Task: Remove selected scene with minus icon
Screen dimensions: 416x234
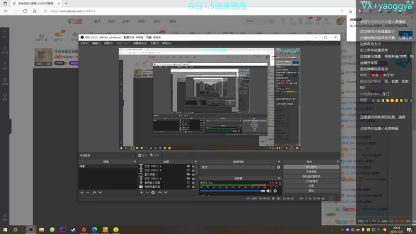Action: click(87, 192)
